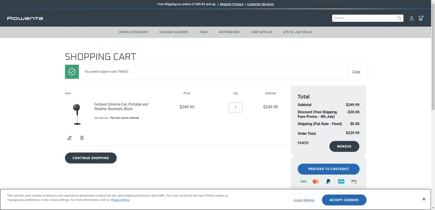This screenshot has height=210, width=435.
Task: Click the Continue Shopping button
Action: [x=91, y=158]
